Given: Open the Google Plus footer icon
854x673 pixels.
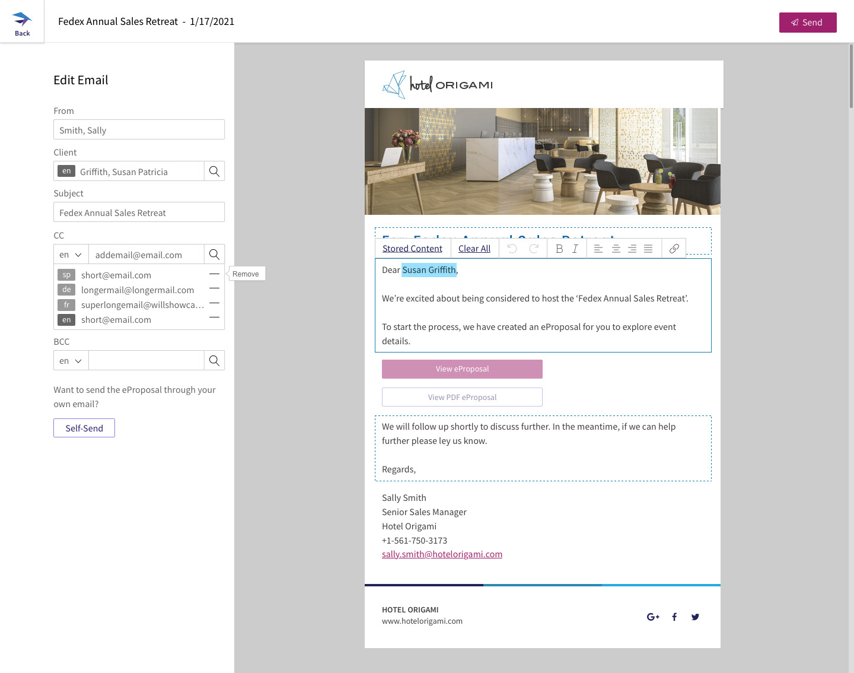Looking at the screenshot, I should coord(653,617).
